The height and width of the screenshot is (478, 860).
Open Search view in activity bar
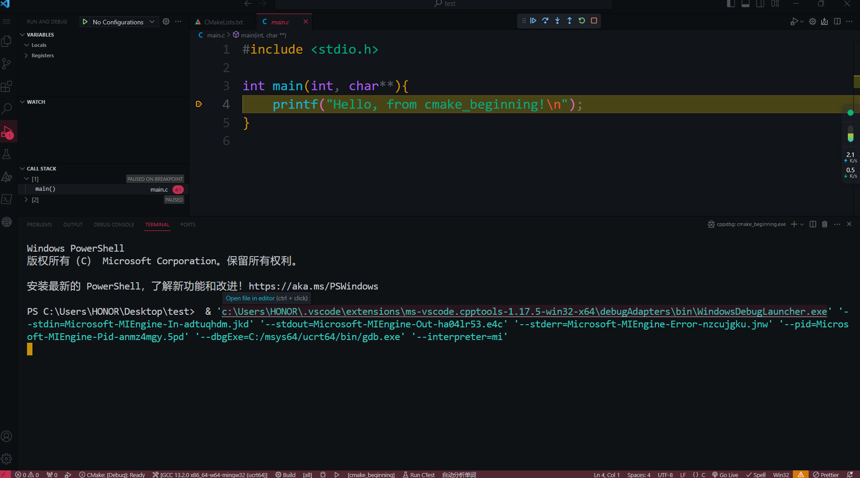tap(6, 109)
